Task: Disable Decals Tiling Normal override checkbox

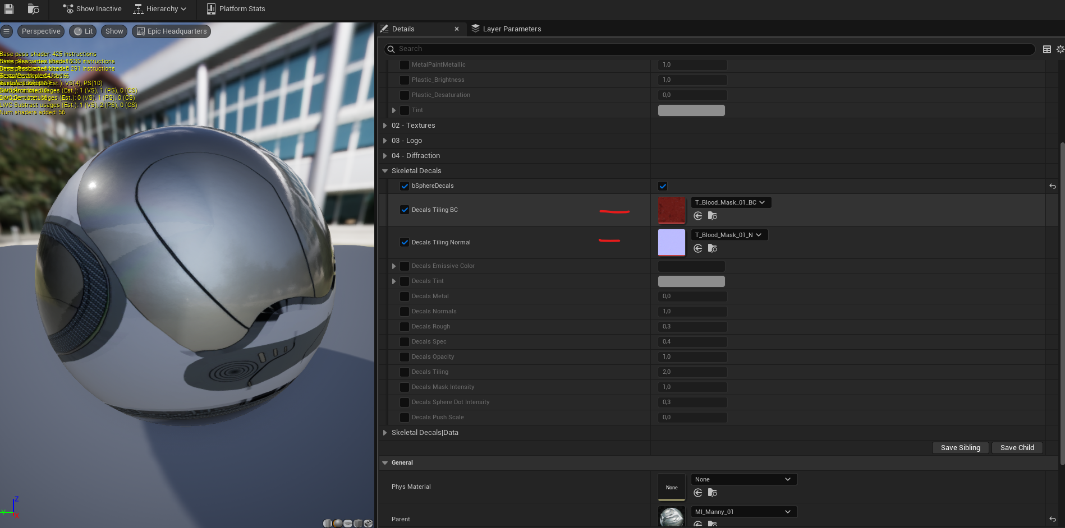Action: (405, 242)
